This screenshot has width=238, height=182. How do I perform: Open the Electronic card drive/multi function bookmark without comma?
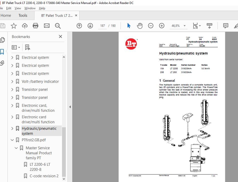[38, 119]
